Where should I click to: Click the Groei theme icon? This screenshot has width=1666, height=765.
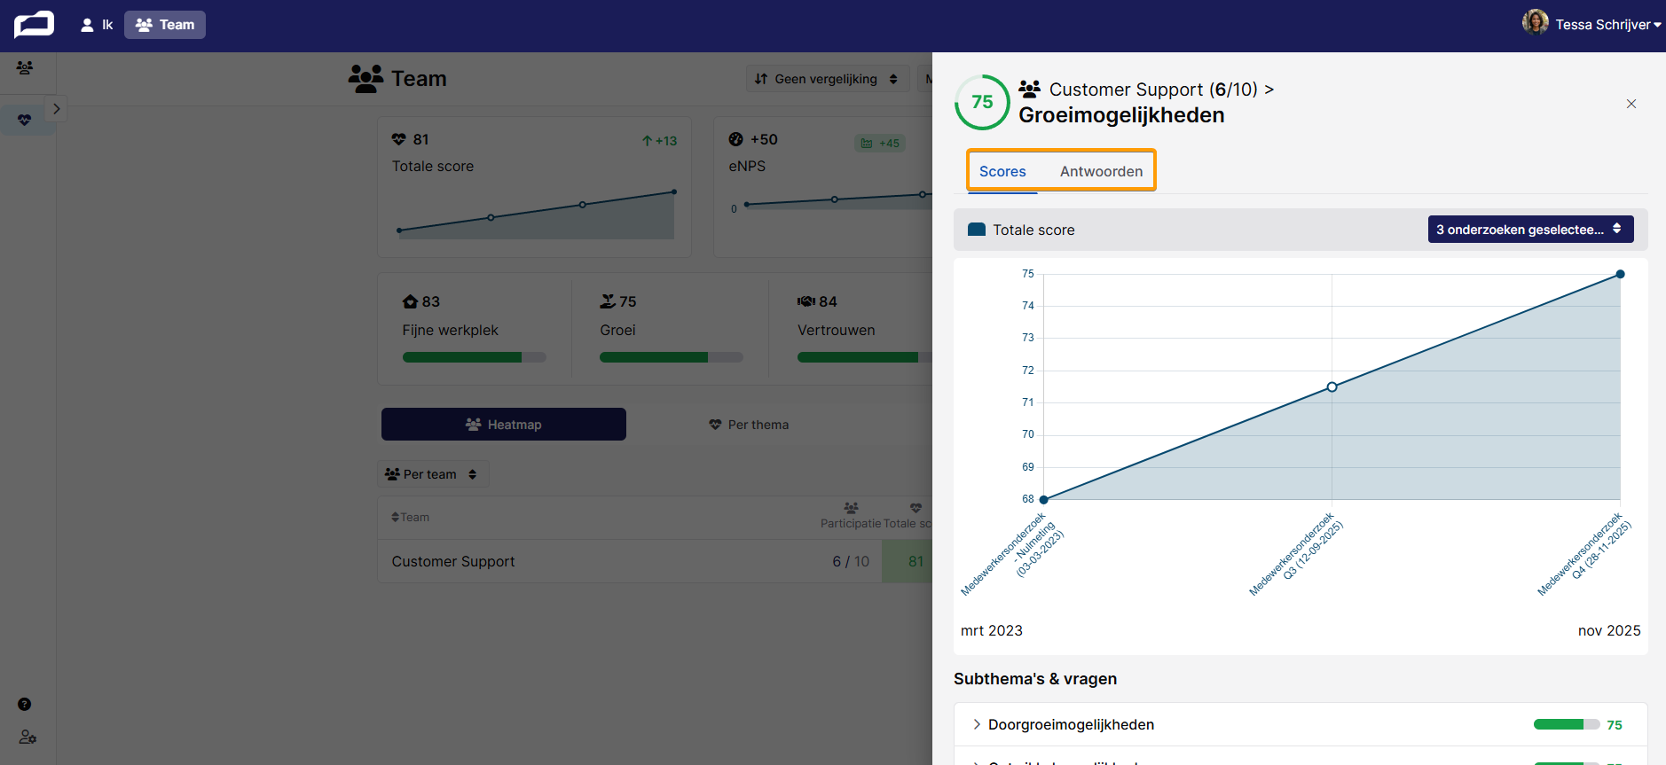coord(608,301)
